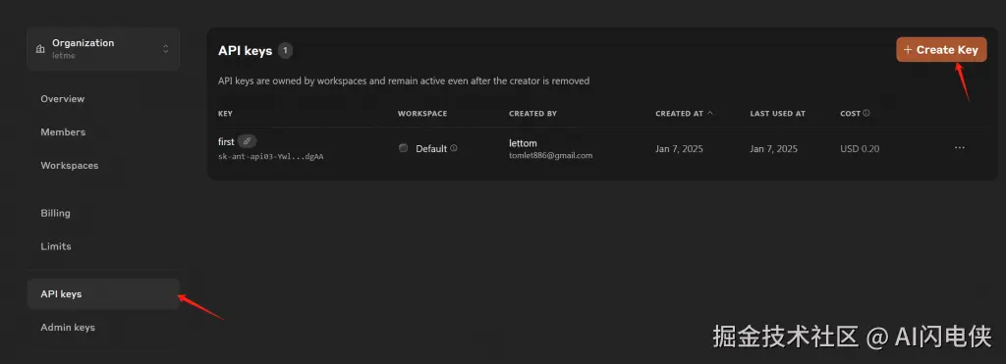Open the Workspaces page
Viewport: 1006px width, 364px height.
tap(70, 166)
